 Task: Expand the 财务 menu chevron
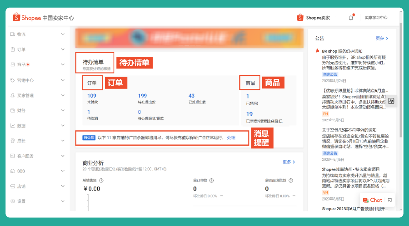(63, 110)
